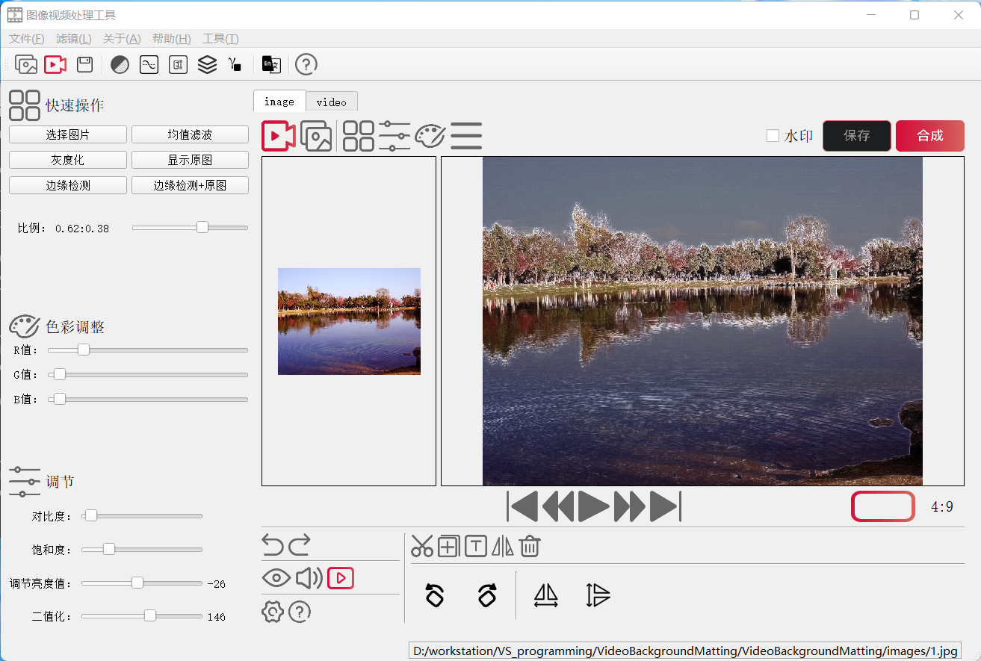Open video icon in top toolbar
Screen dimensions: 981x661
55,65
